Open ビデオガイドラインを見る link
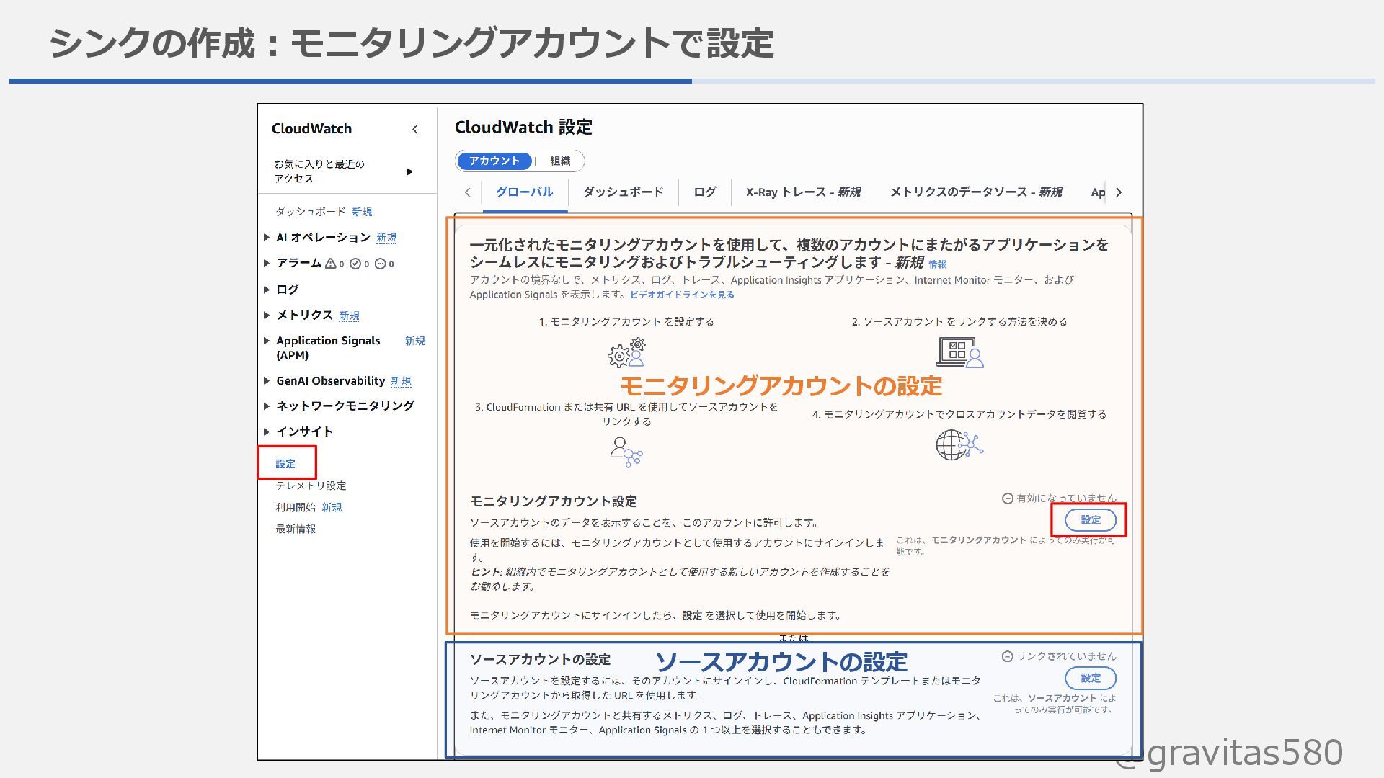This screenshot has width=1384, height=778. click(x=682, y=295)
